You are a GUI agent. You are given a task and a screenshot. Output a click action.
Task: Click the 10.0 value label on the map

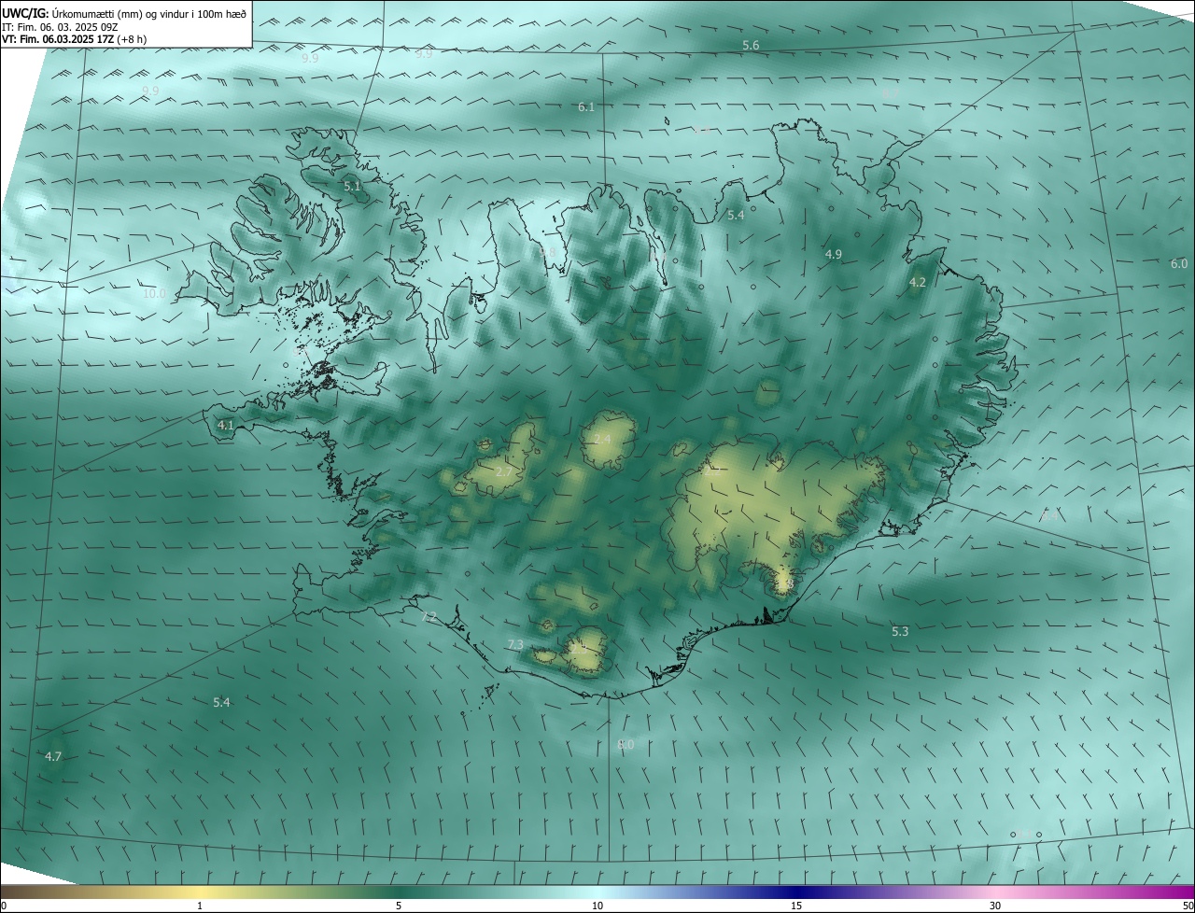154,293
